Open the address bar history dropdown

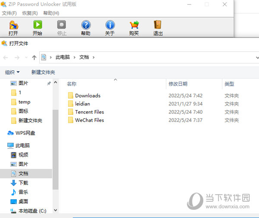[x=257, y=57]
